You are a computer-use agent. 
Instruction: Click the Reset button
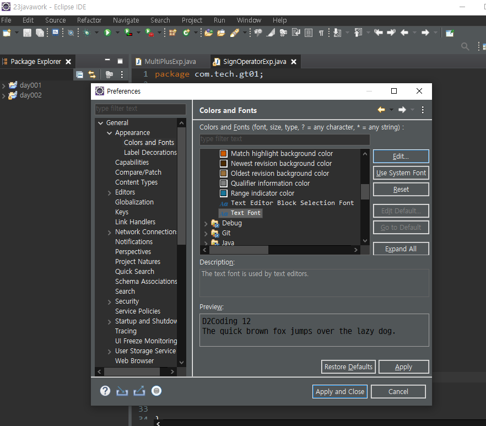coord(401,190)
